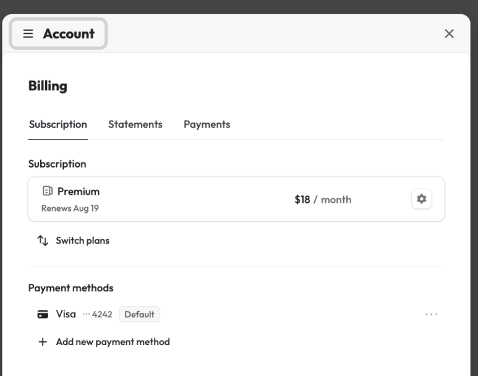Click the Switch plans arrows icon
The height and width of the screenshot is (376, 478).
click(43, 241)
